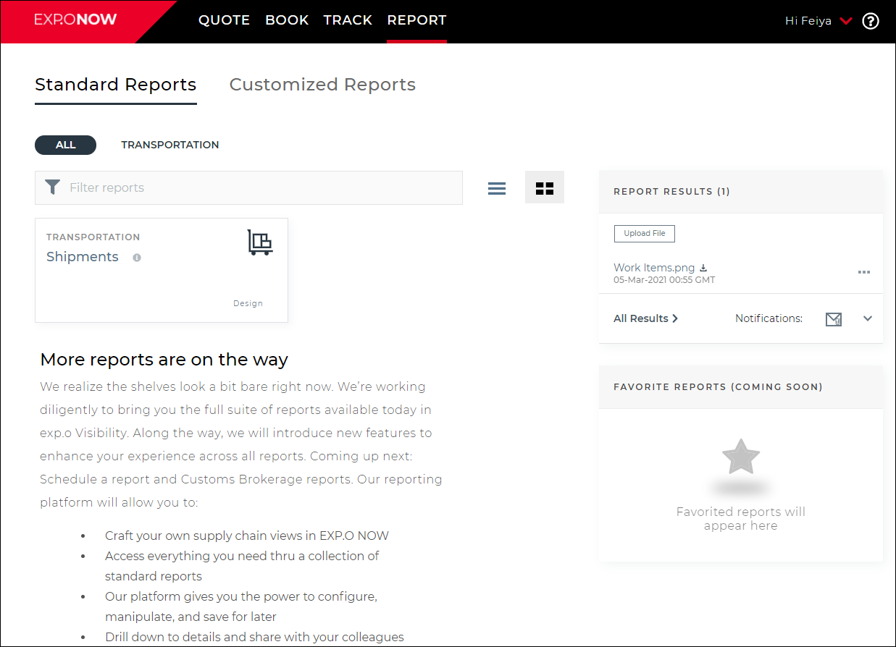896x647 pixels.
Task: Click the FAVORITE REPORTS (COMING SOON) header
Action: [718, 387]
